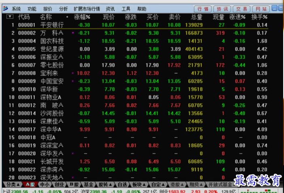This screenshot has height=193, width=284.
Task: Open the 帮助 menu
Action: pos(142,9)
